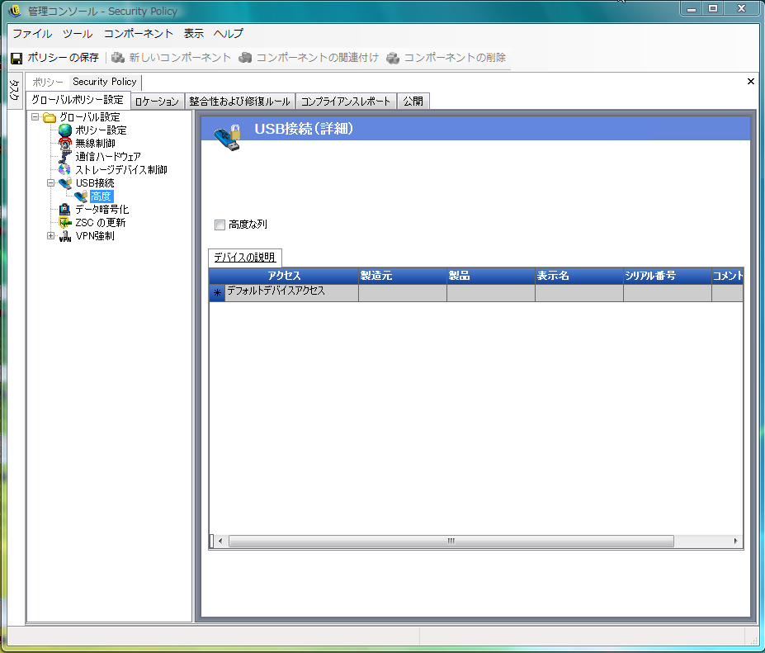Click the 高度 USB icon in tree
This screenshot has height=653, width=765.
(x=81, y=196)
